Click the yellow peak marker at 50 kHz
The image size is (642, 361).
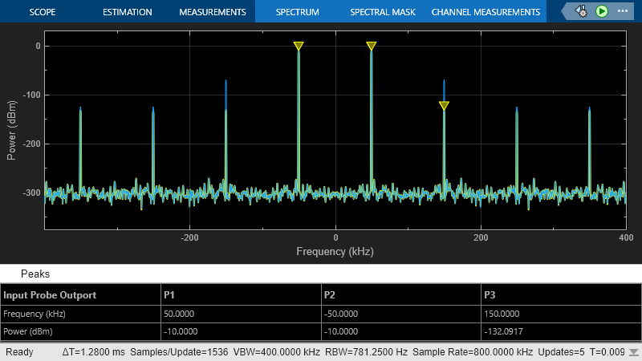click(x=371, y=47)
